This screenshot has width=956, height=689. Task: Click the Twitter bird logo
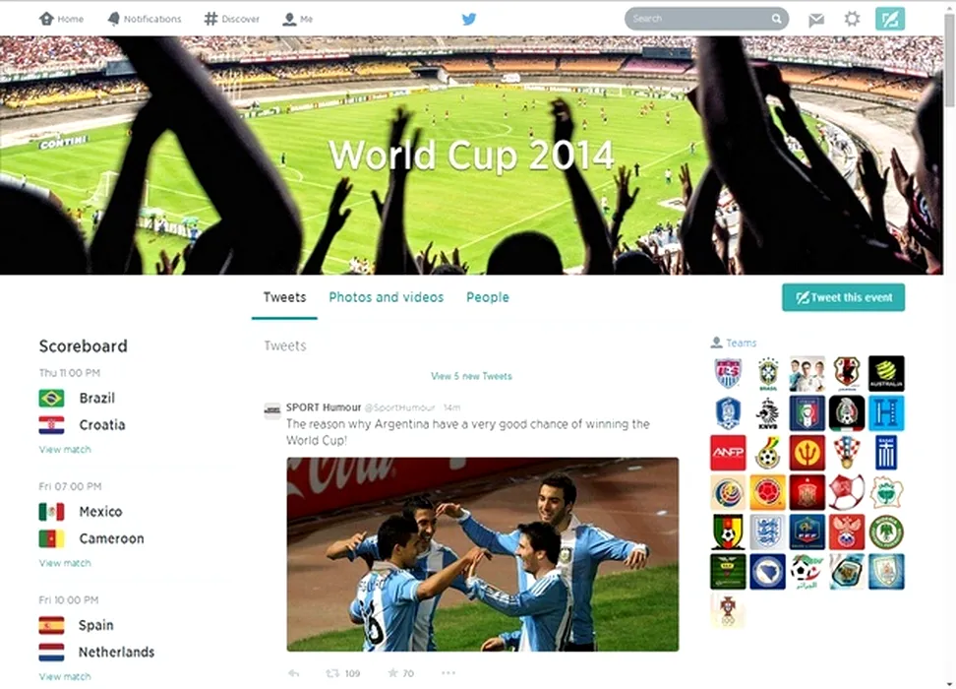[x=469, y=19]
